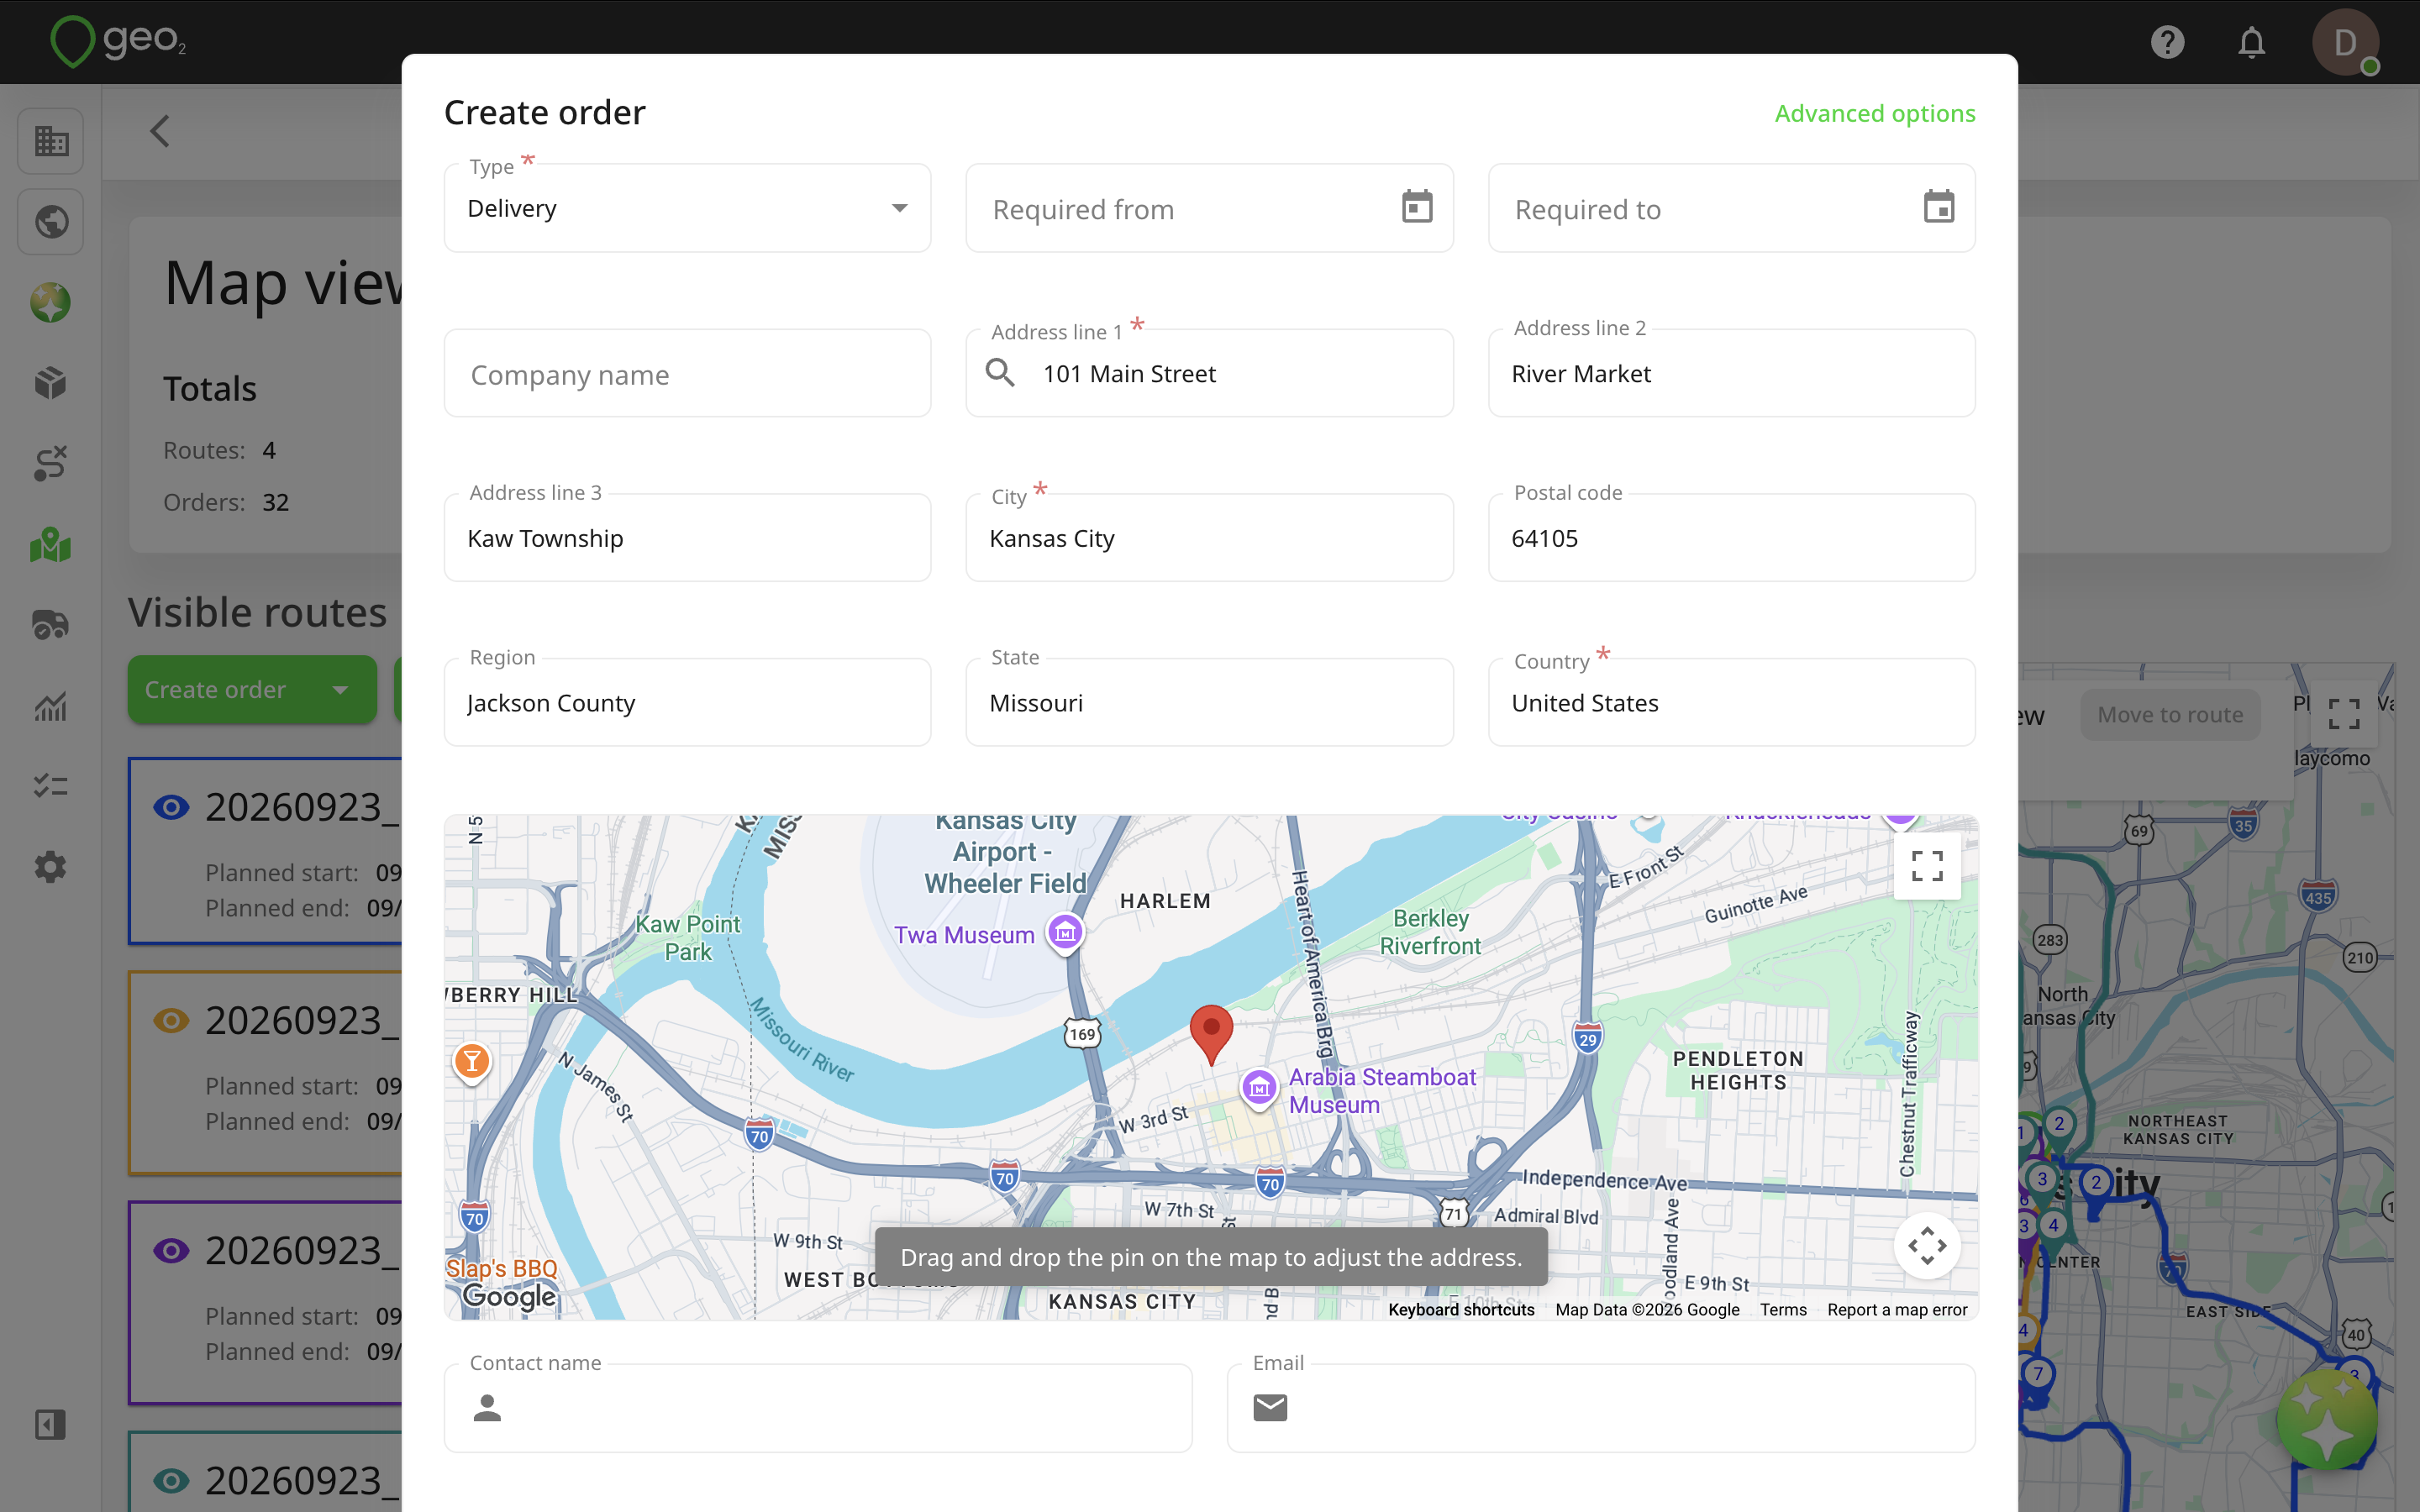
Task: Toggle visibility of orange route
Action: 171,1020
